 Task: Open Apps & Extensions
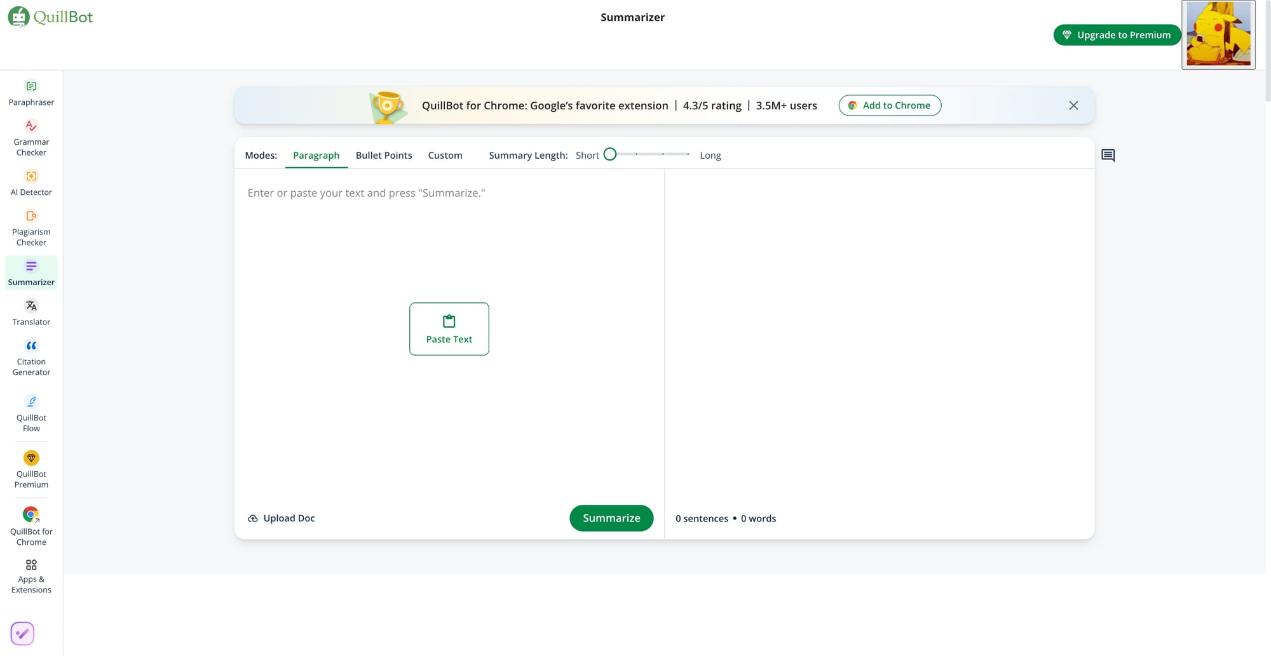pos(31,576)
